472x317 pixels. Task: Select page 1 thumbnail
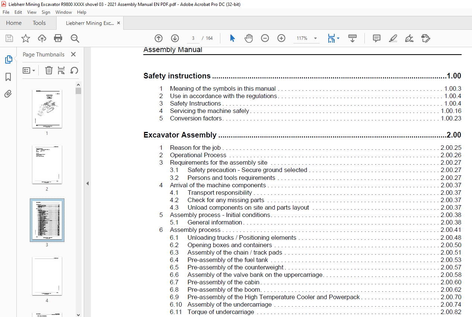click(47, 109)
